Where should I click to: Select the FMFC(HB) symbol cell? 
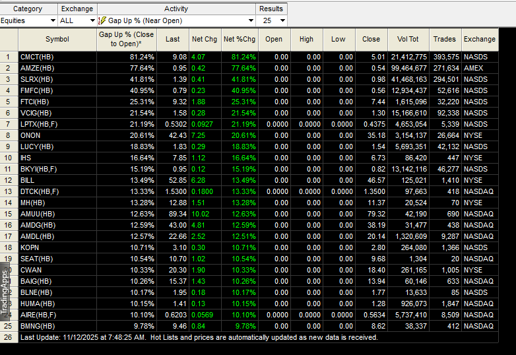[57, 90]
